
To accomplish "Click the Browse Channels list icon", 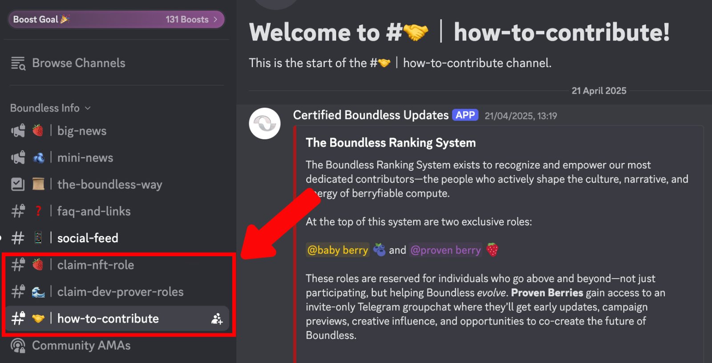I will pyautogui.click(x=18, y=64).
